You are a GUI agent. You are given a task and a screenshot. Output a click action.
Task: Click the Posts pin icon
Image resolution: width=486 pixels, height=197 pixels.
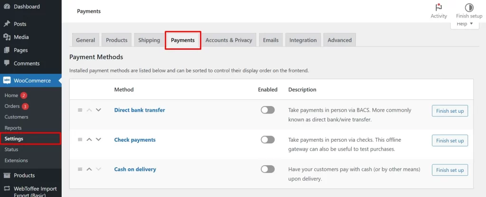pos(7,24)
